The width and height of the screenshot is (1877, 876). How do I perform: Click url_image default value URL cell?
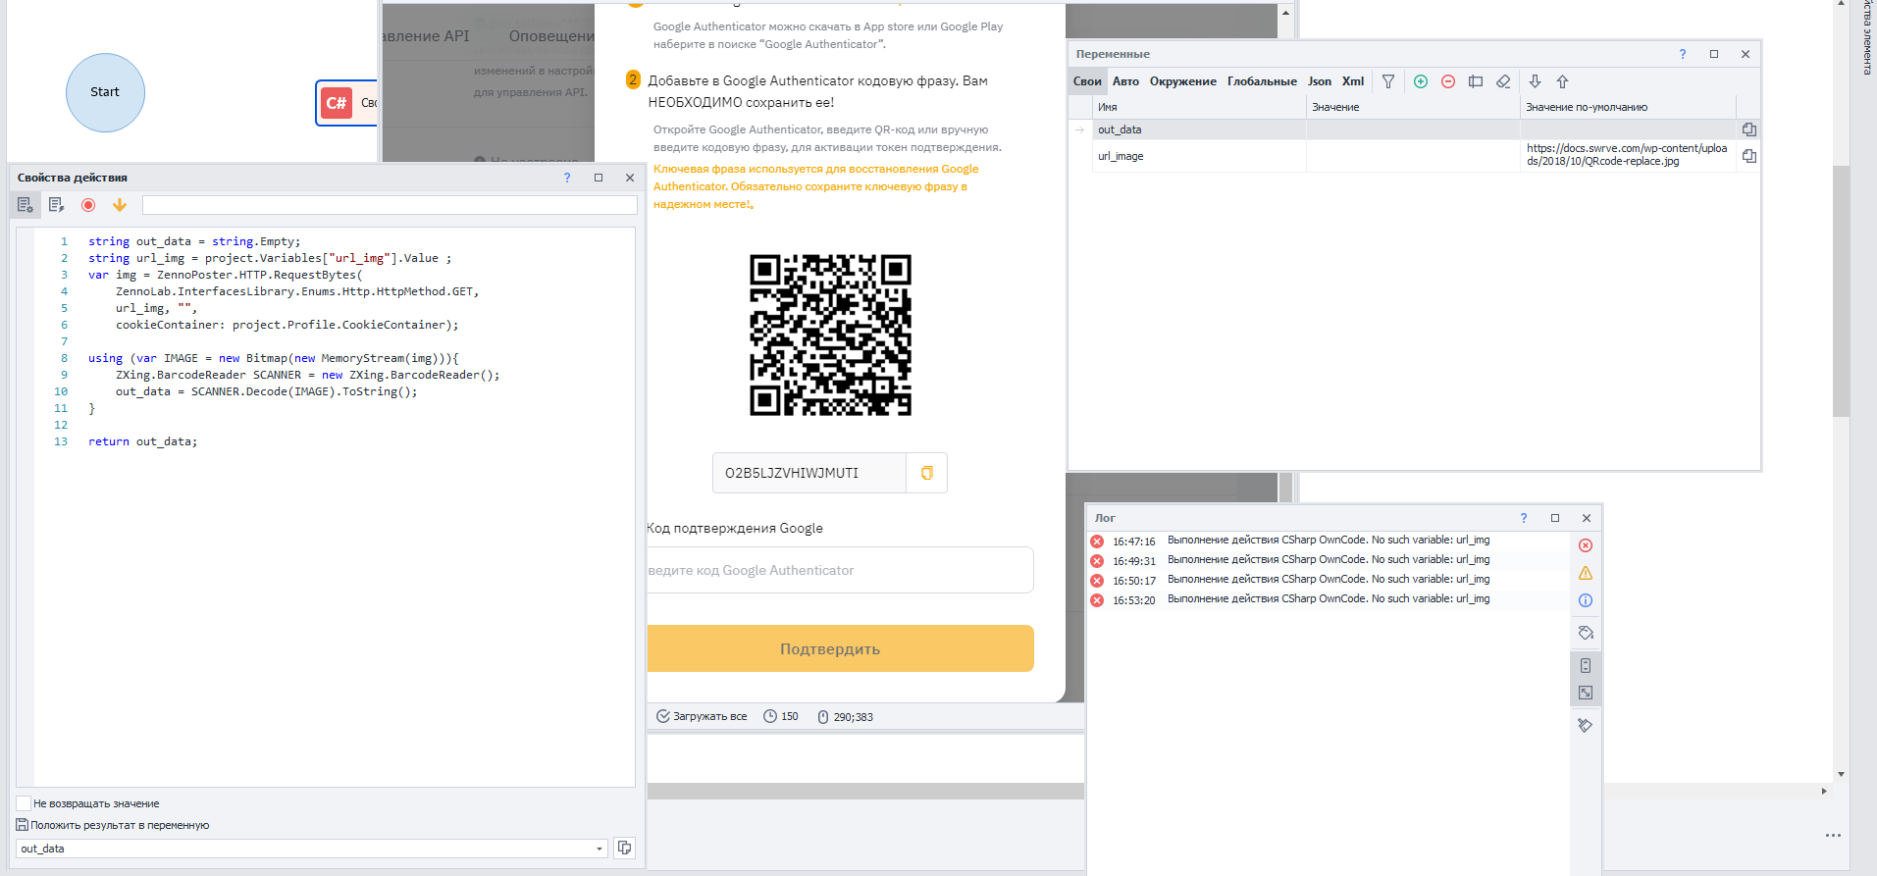click(x=1628, y=155)
